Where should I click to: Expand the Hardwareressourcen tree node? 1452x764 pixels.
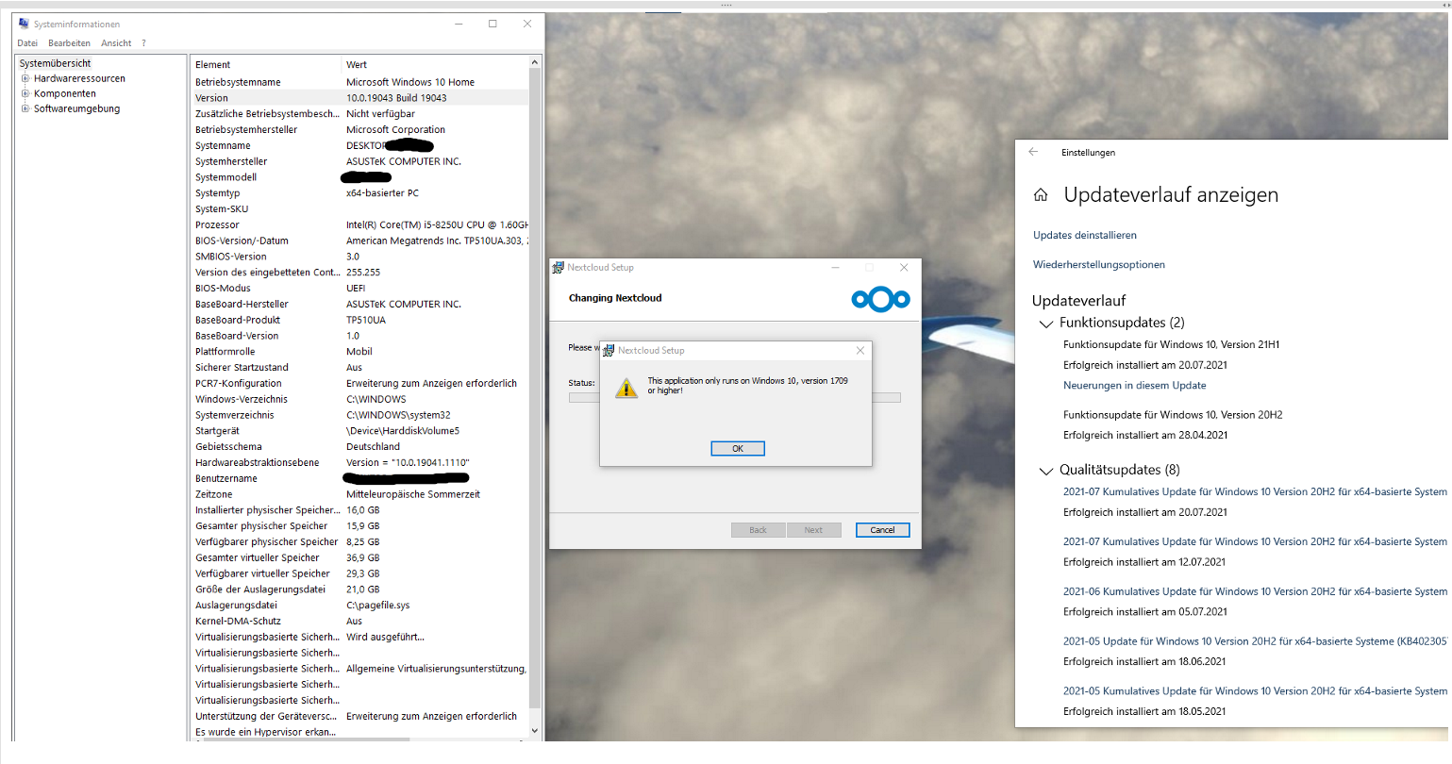(x=25, y=78)
